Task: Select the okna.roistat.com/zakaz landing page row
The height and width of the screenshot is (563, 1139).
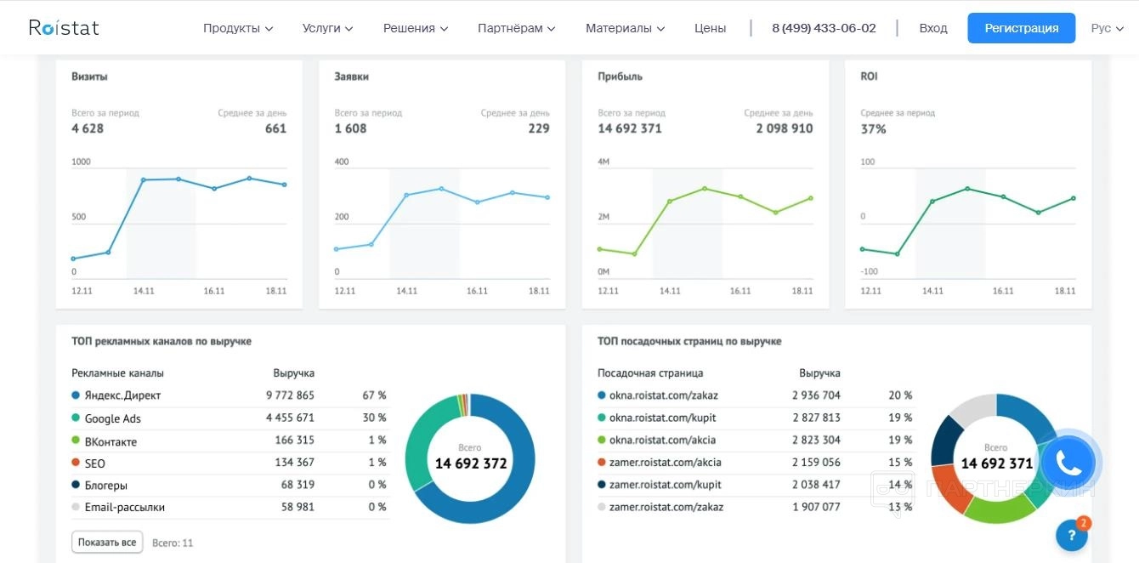Action: tap(755, 395)
